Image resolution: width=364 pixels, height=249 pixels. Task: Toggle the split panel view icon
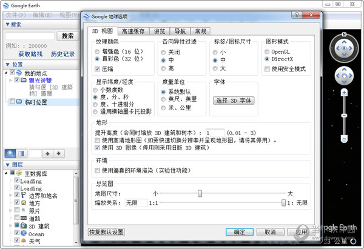coord(21,153)
